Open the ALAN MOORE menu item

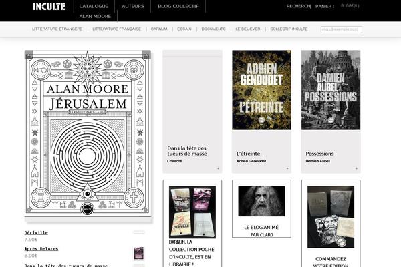(x=95, y=16)
